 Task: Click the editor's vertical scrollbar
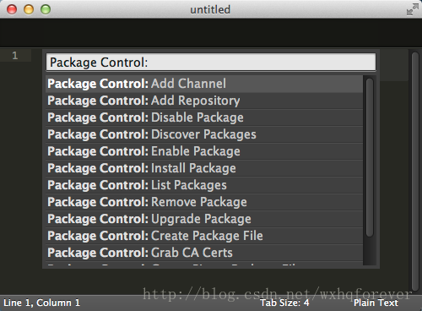point(415,171)
